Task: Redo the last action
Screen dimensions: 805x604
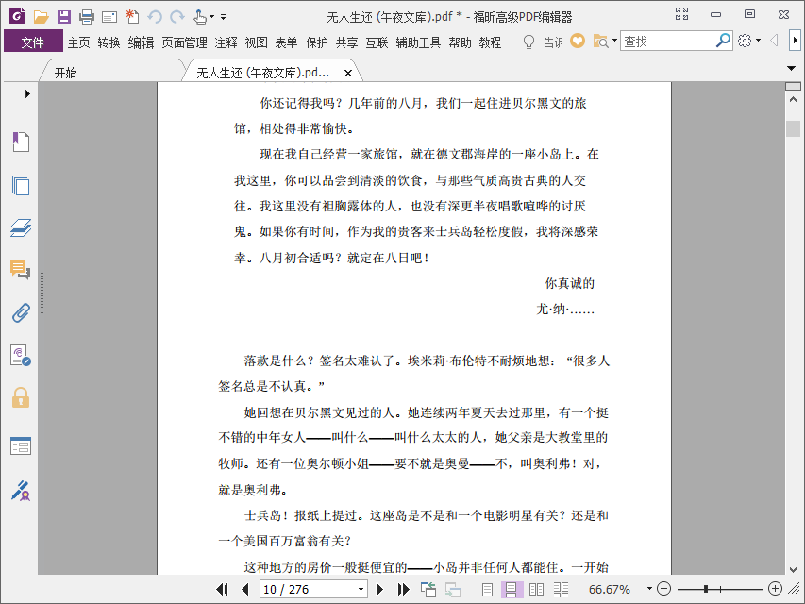Action: coord(177,17)
